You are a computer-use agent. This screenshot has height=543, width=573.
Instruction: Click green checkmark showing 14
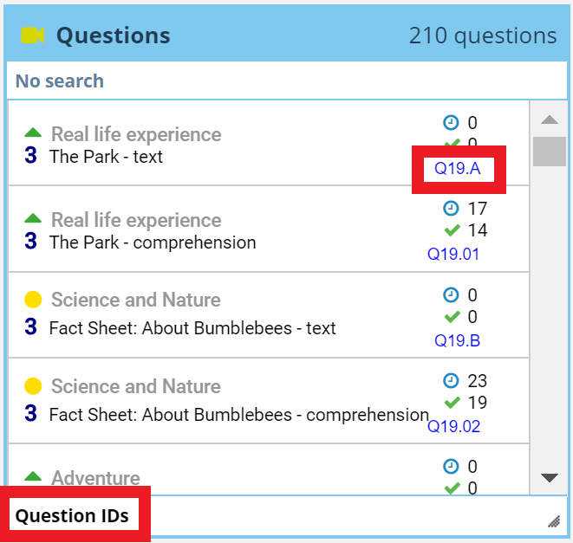[x=451, y=230]
